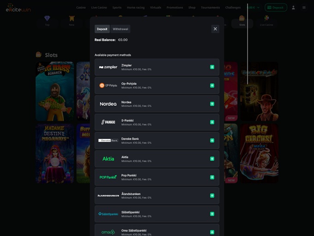Image resolution: width=314 pixels, height=236 pixels.
Task: Go to the Tournaments page
Action: (x=210, y=8)
